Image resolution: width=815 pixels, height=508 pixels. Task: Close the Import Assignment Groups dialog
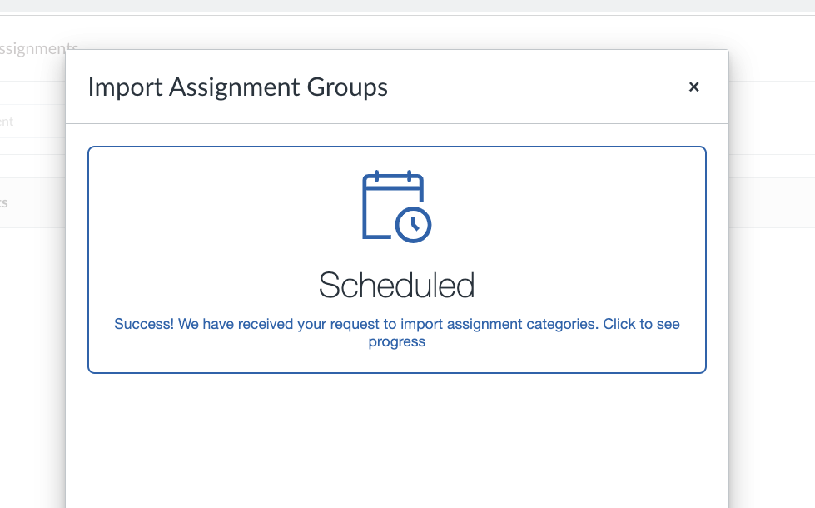(x=693, y=87)
